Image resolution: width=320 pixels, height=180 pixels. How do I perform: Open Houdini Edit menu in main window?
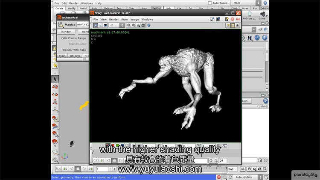(64, 3)
